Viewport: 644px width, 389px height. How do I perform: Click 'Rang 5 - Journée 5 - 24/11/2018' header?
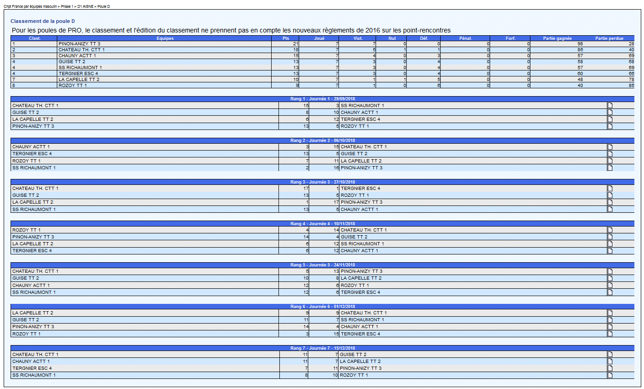pos(322,265)
